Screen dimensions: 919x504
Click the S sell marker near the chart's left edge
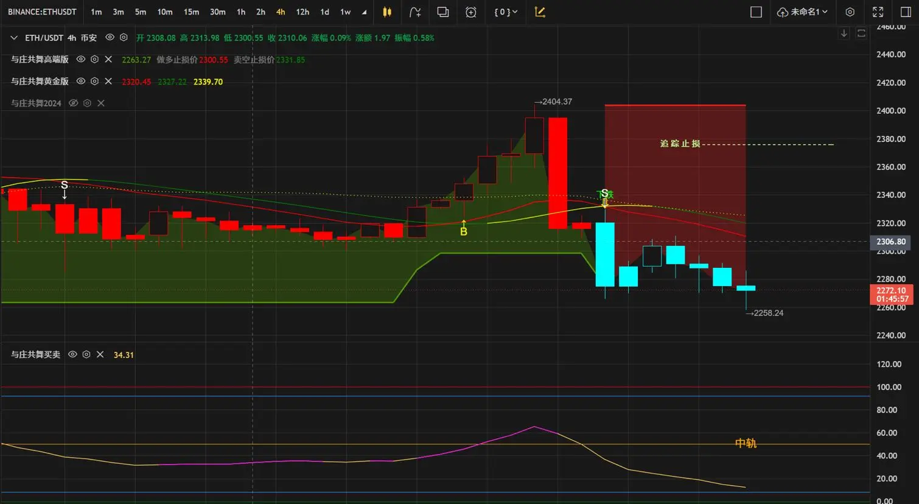[x=65, y=184]
